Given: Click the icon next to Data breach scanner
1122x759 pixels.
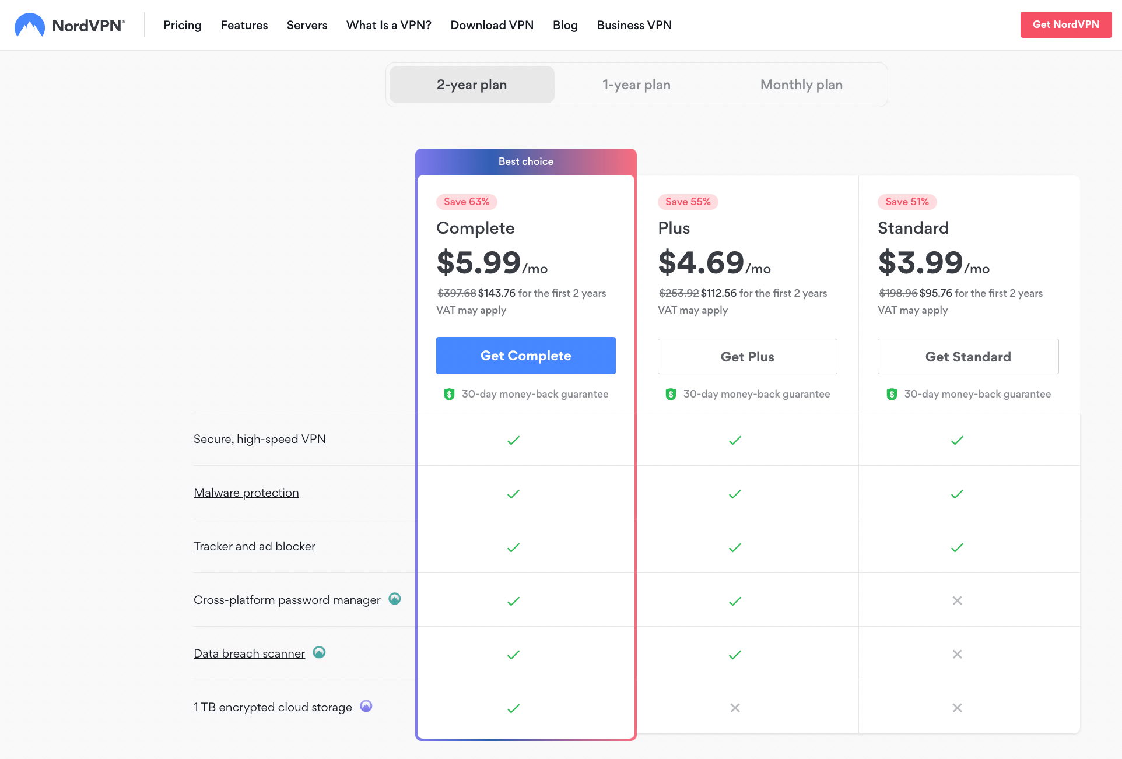Looking at the screenshot, I should point(319,653).
